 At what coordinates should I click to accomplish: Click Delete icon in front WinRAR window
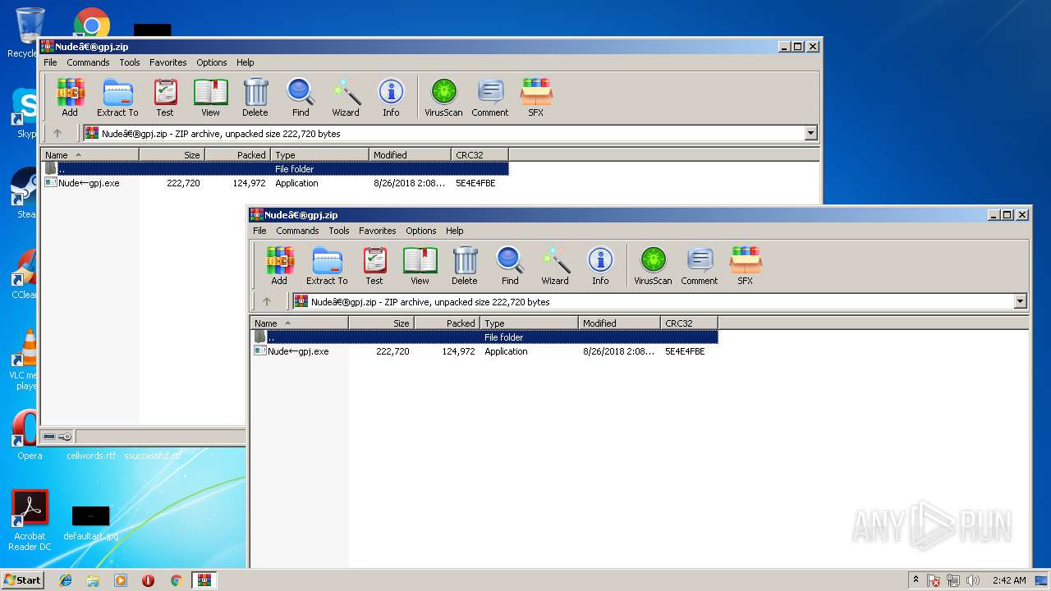tap(465, 265)
